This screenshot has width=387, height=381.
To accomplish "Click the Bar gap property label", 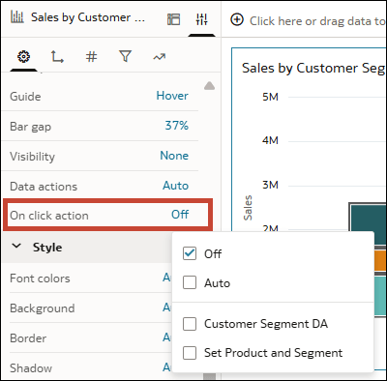I will click(x=31, y=127).
